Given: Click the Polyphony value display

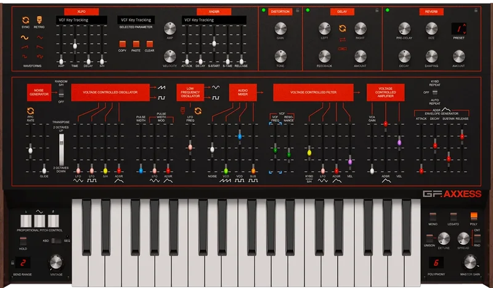Looking at the screenshot, I should pos(436,263).
